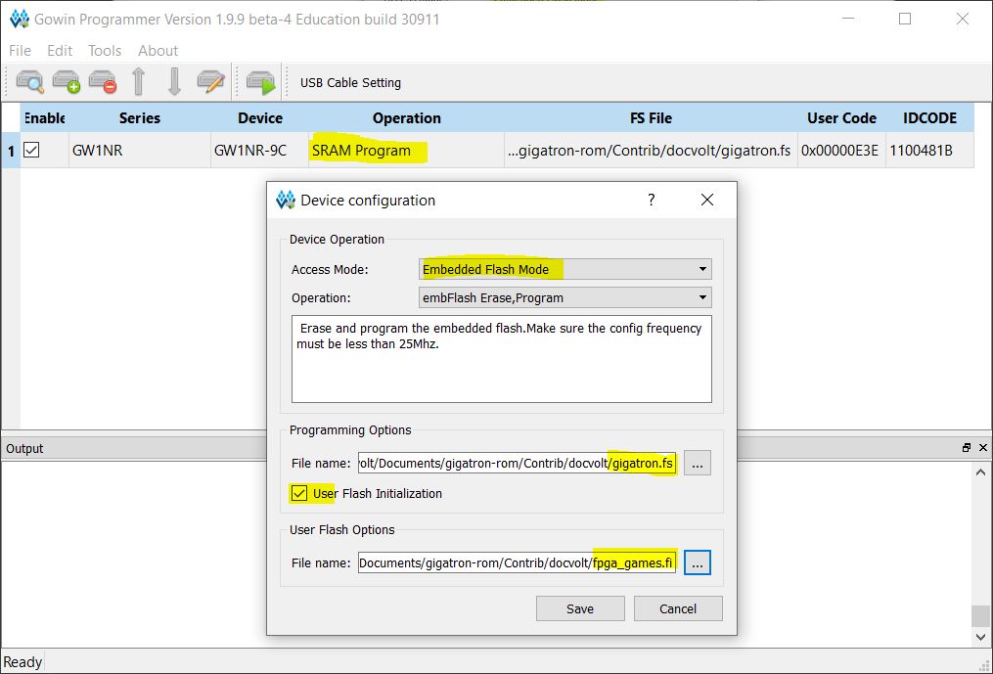Click the dialog help question mark icon
This screenshot has width=993, height=674.
652,200
